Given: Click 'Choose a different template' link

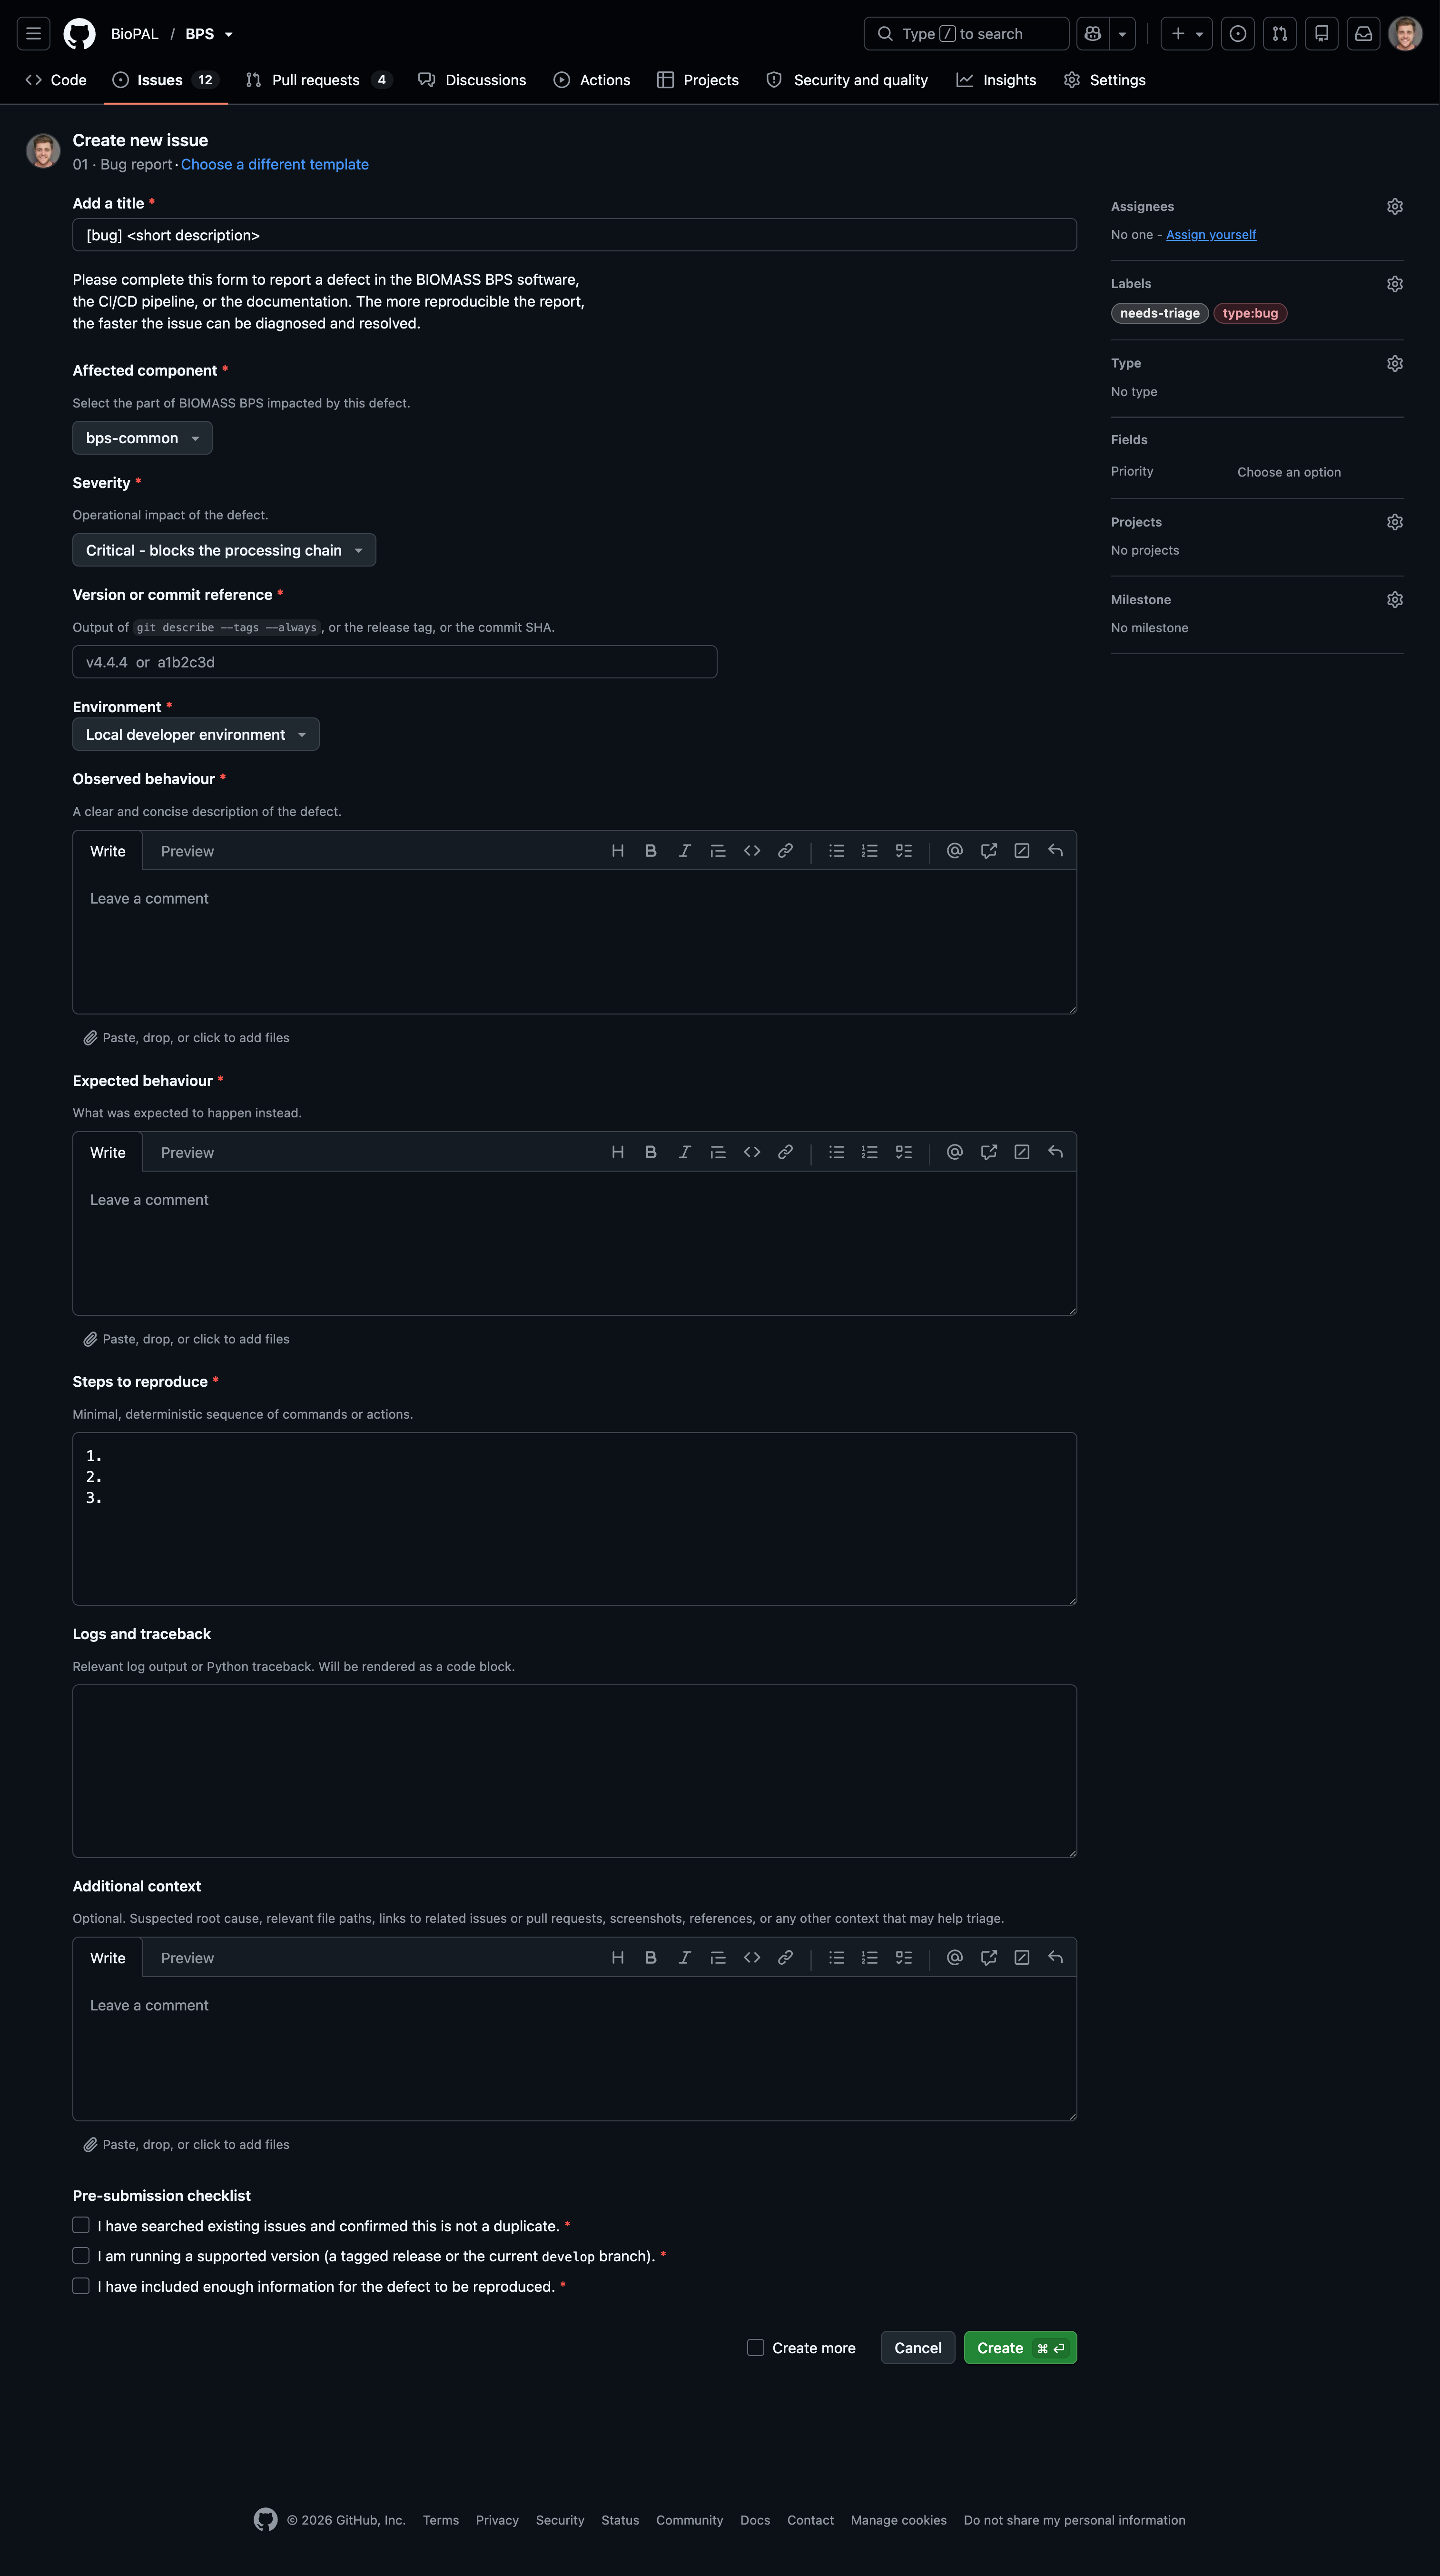Looking at the screenshot, I should point(275,165).
